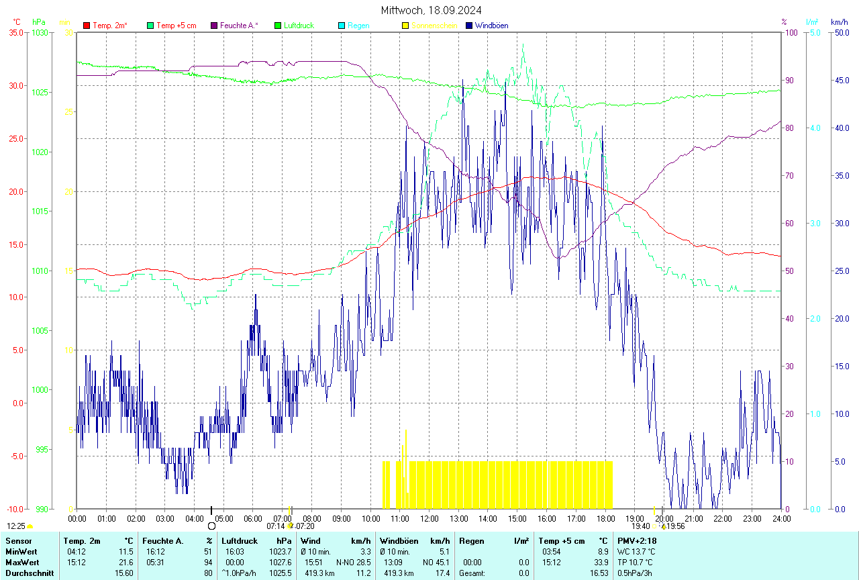Click the 'Regen' column header in table
The image size is (859, 580).
point(472,540)
